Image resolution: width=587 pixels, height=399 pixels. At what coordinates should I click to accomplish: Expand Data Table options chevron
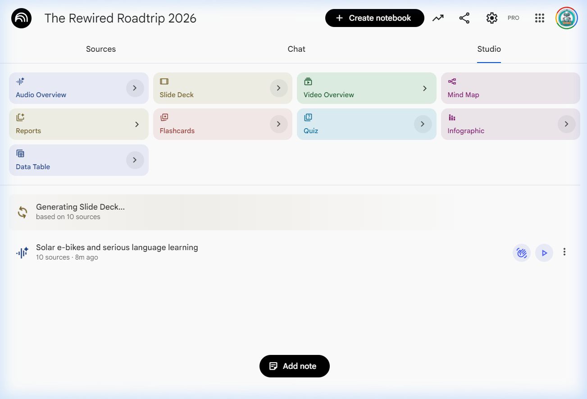(135, 160)
